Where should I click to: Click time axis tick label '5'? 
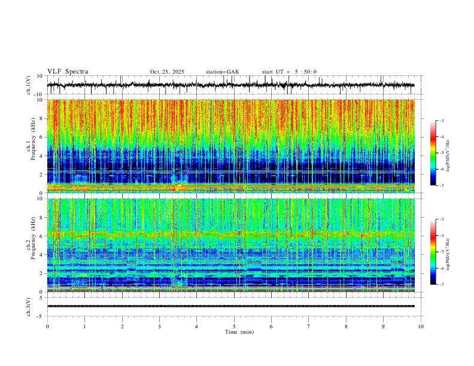coord(234,327)
